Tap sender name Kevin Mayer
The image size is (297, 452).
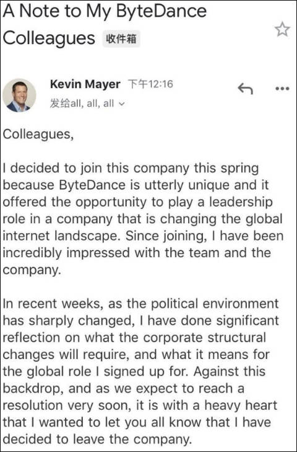[85, 84]
